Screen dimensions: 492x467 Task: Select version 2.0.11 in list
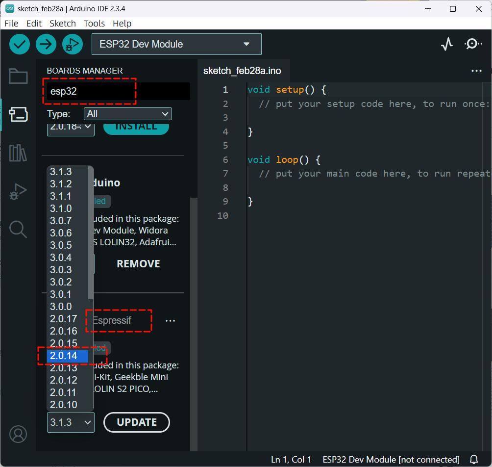[68, 392]
